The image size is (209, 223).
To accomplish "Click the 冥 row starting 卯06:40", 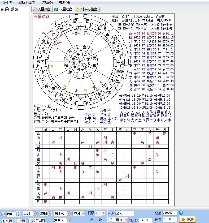I will [151, 89].
